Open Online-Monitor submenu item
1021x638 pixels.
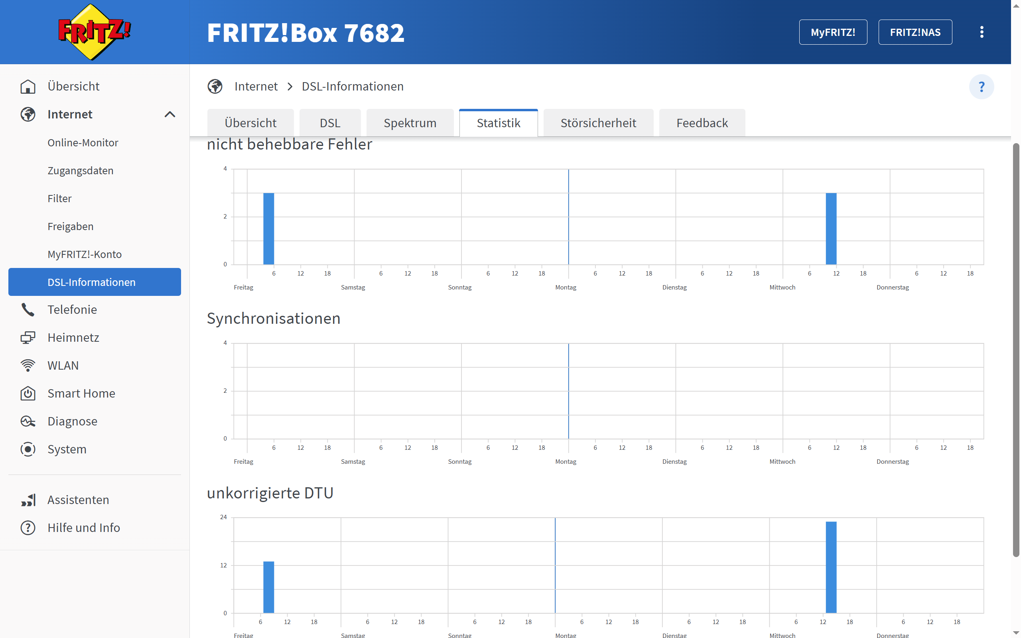pyautogui.click(x=83, y=143)
